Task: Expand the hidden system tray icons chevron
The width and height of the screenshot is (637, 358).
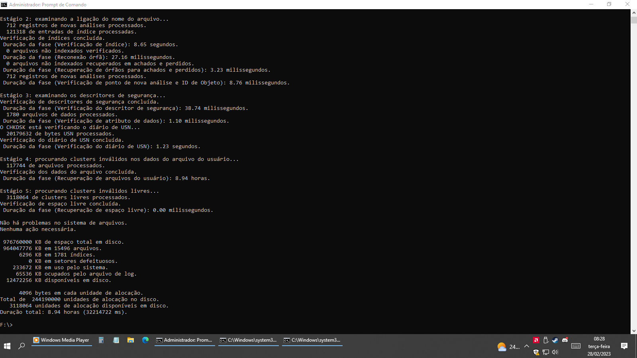Action: pos(527,346)
